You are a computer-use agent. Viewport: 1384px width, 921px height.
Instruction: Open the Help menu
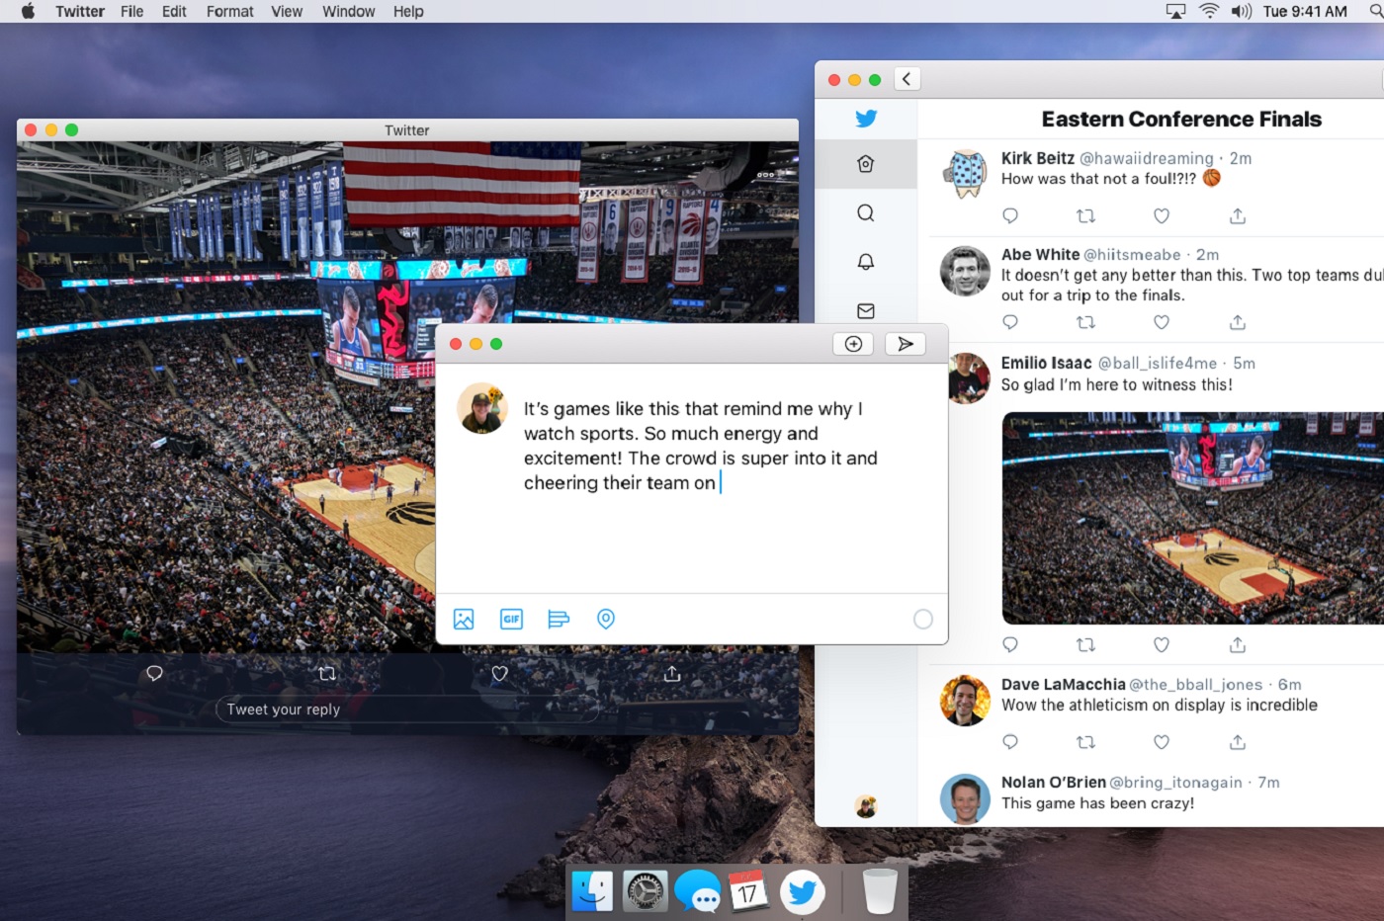pyautogui.click(x=408, y=11)
